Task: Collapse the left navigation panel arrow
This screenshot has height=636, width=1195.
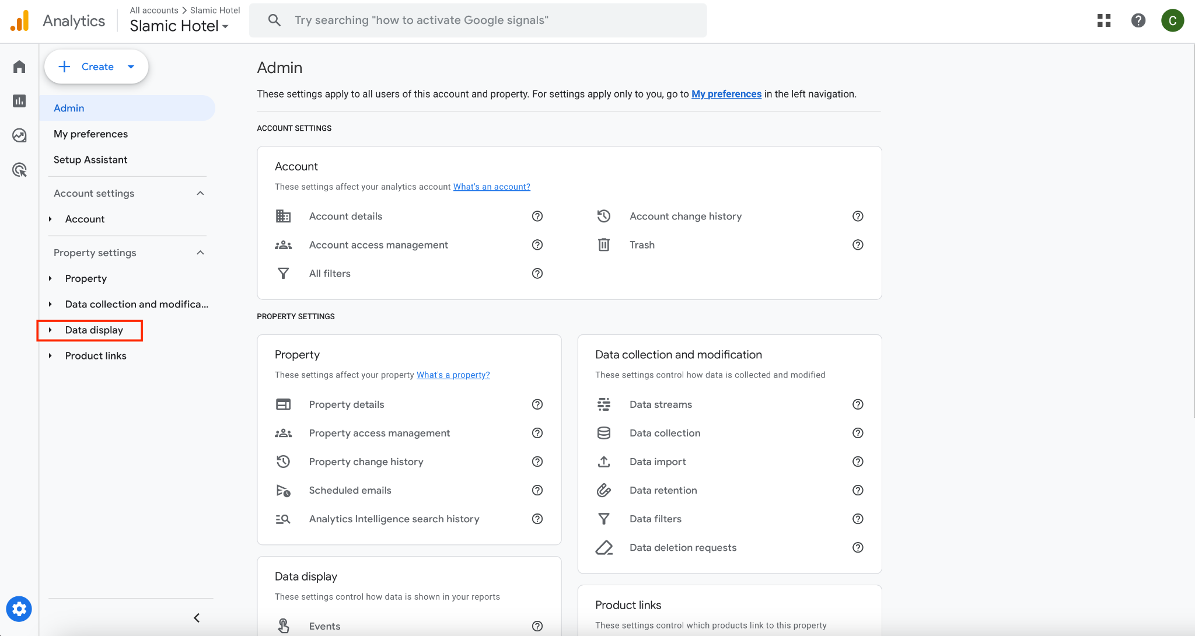Action: pos(197,618)
